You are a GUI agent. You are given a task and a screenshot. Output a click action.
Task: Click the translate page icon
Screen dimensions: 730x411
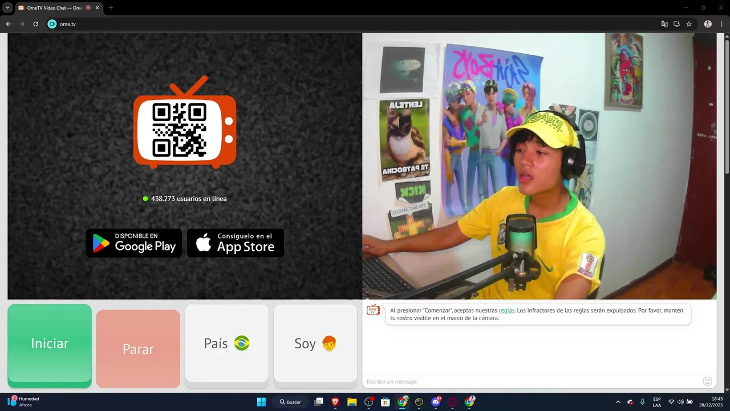click(x=664, y=24)
